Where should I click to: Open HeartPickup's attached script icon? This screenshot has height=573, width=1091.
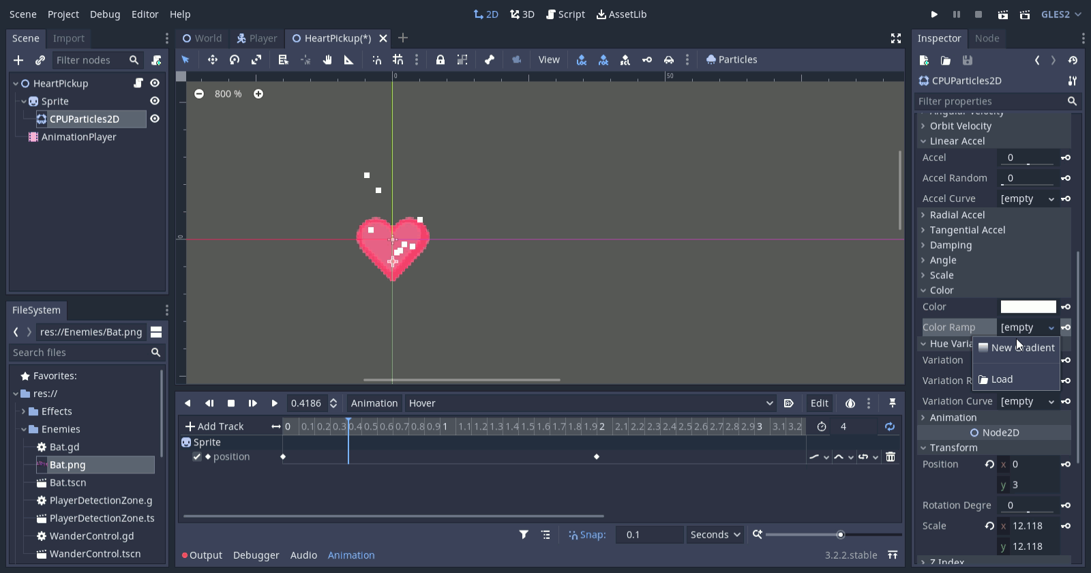point(138,83)
